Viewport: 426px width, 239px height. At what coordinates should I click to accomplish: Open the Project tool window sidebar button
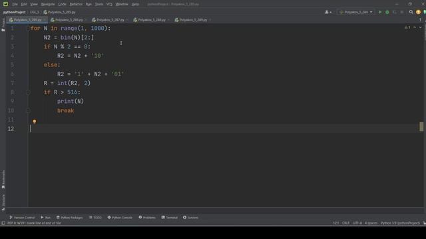pos(3,25)
